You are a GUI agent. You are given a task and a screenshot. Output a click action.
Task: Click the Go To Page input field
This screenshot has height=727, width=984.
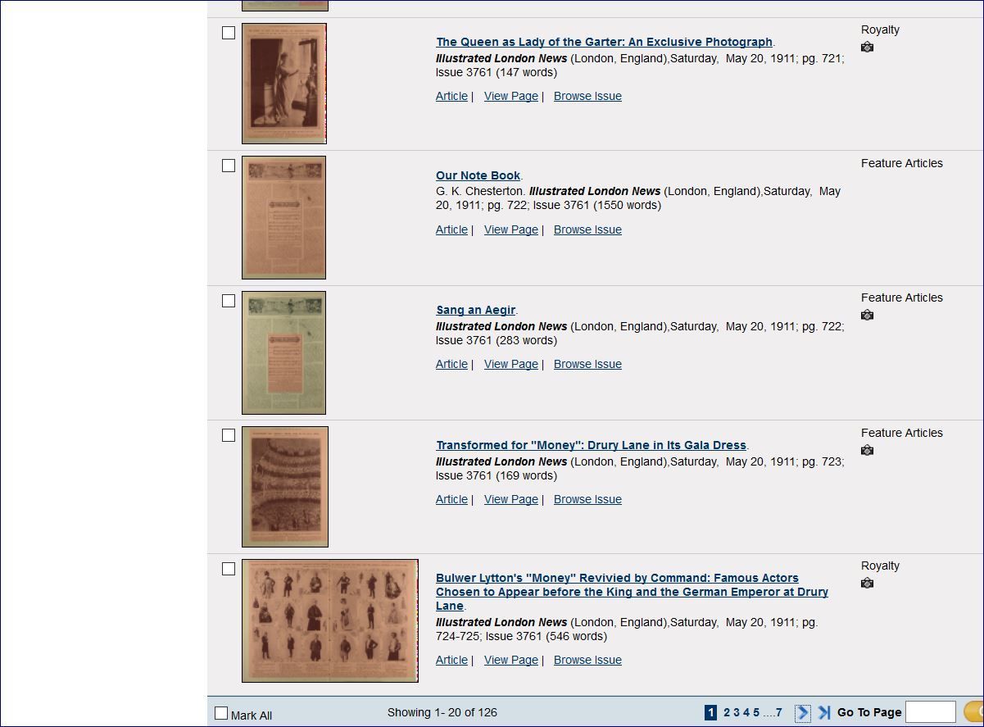coord(931,712)
